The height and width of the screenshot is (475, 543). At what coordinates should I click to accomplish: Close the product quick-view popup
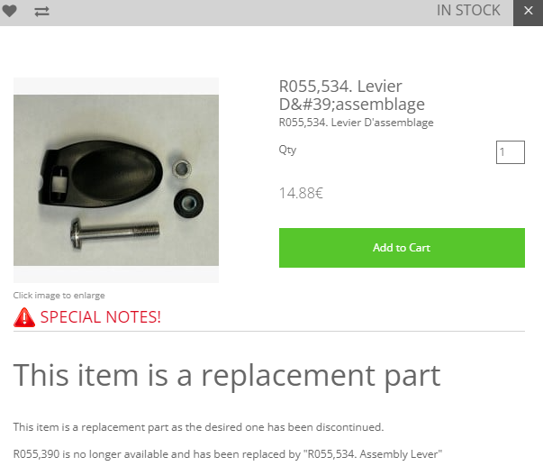pyautogui.click(x=528, y=11)
